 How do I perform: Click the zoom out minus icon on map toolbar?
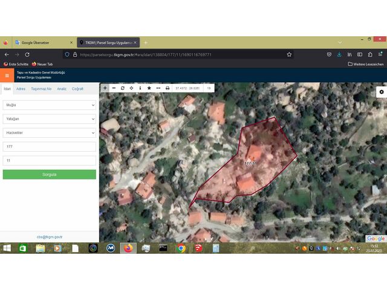point(114,88)
